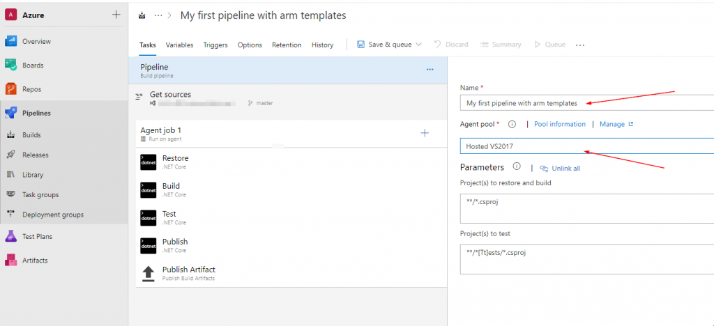
Task: Switch to the Tasks tab
Action: point(148,45)
